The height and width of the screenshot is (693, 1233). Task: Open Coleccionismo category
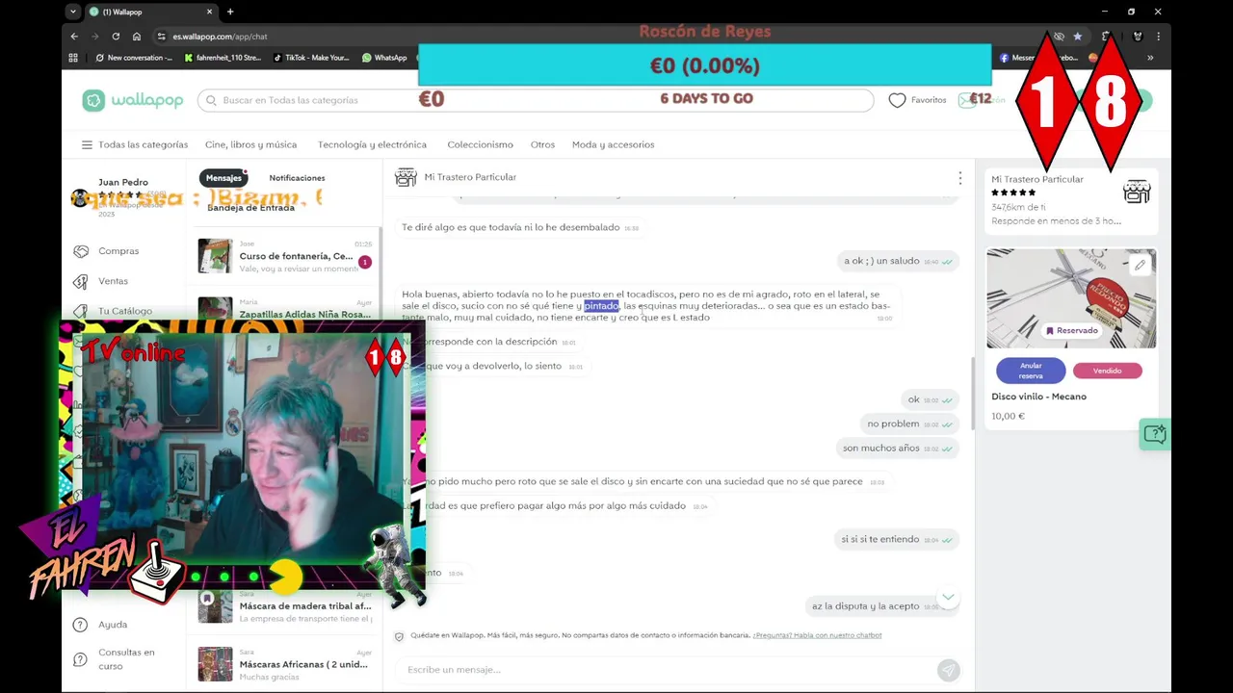480,145
